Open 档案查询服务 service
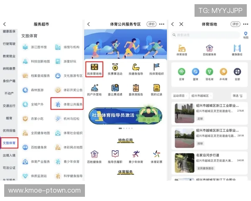The height and width of the screenshot is (201, 251). click(36, 76)
